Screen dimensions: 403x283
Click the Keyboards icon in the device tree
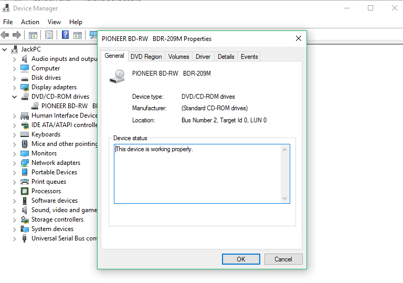point(25,134)
